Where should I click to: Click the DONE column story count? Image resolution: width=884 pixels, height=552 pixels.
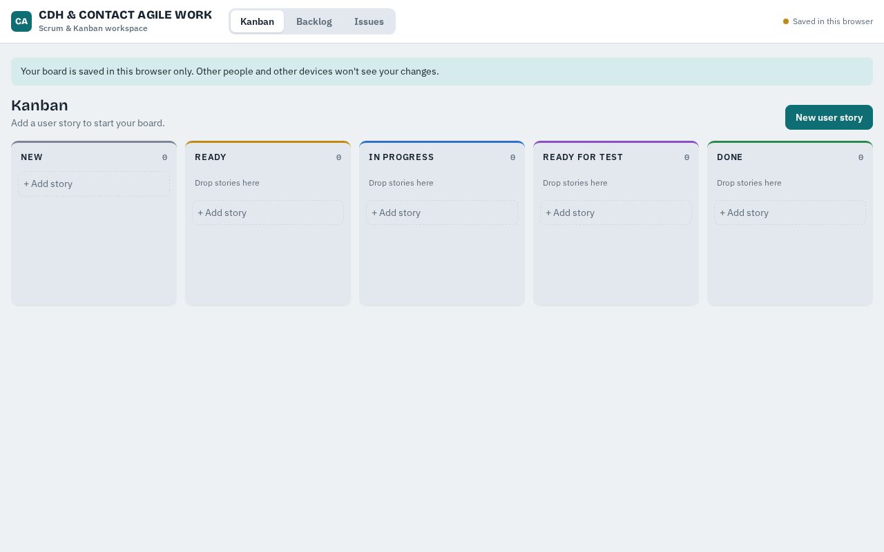point(861,157)
